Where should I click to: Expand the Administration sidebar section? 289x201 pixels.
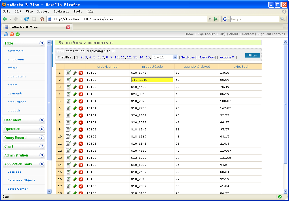coord(42,155)
